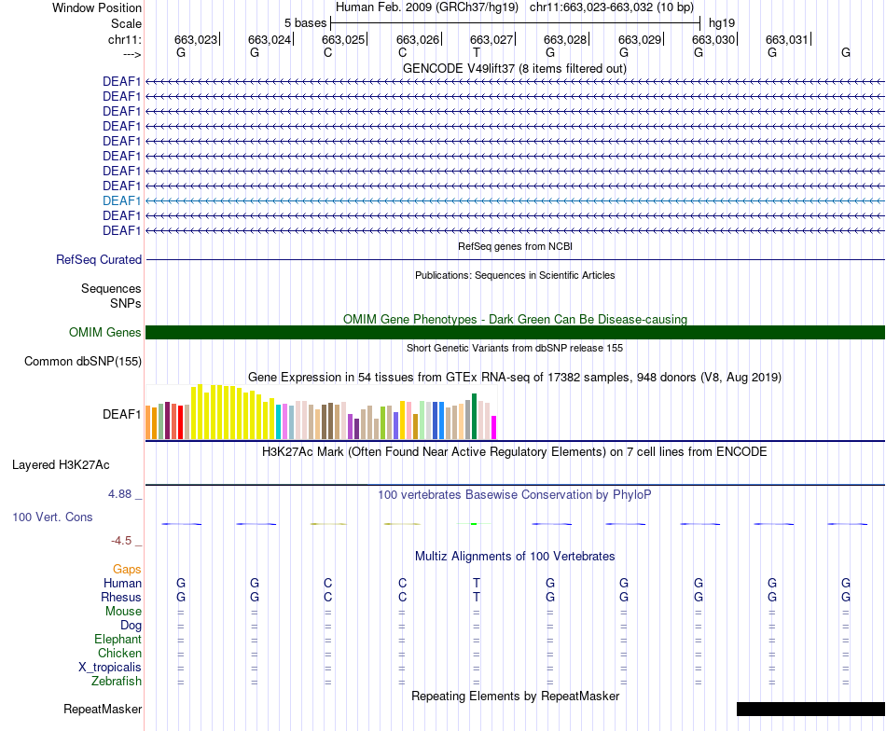Image resolution: width=886 pixels, height=731 pixels.
Task: Select the Human species row label
Action: 122,583
